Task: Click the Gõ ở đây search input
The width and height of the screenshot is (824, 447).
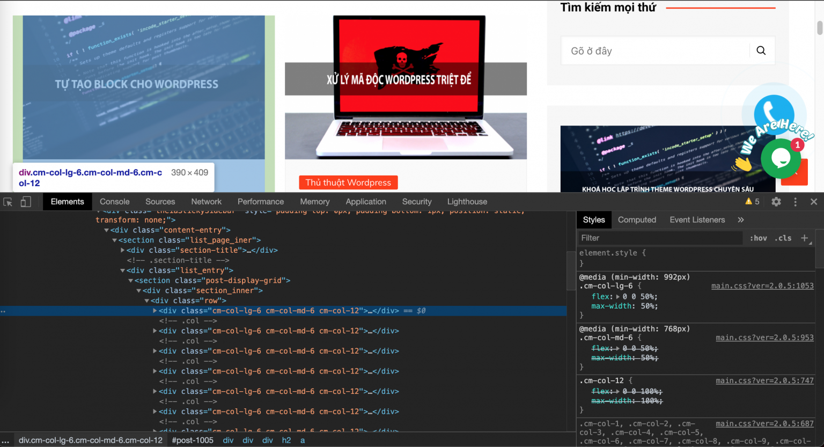Action: (654, 51)
